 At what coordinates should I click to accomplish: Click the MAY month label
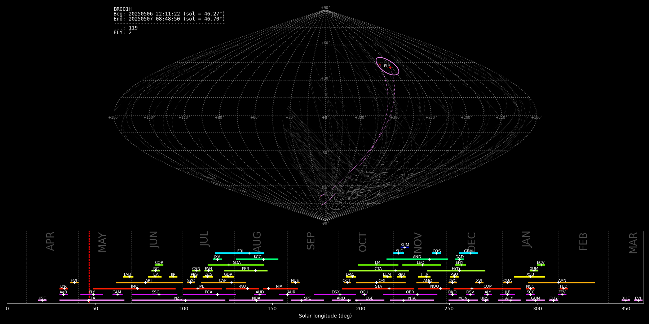point(102,242)
